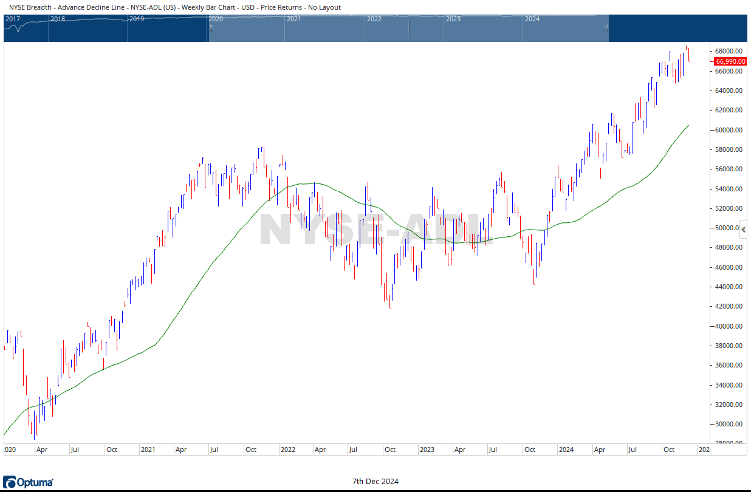Click the 7th Dec 2024 date label
This screenshot has height=492, width=751.
tap(375, 482)
